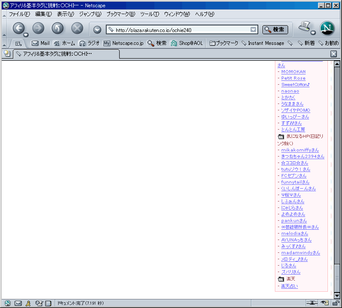Image resolution: width=342 pixels, height=308 pixels.
Task: Open the ジャンプ(G) menu
Action: coord(90,14)
